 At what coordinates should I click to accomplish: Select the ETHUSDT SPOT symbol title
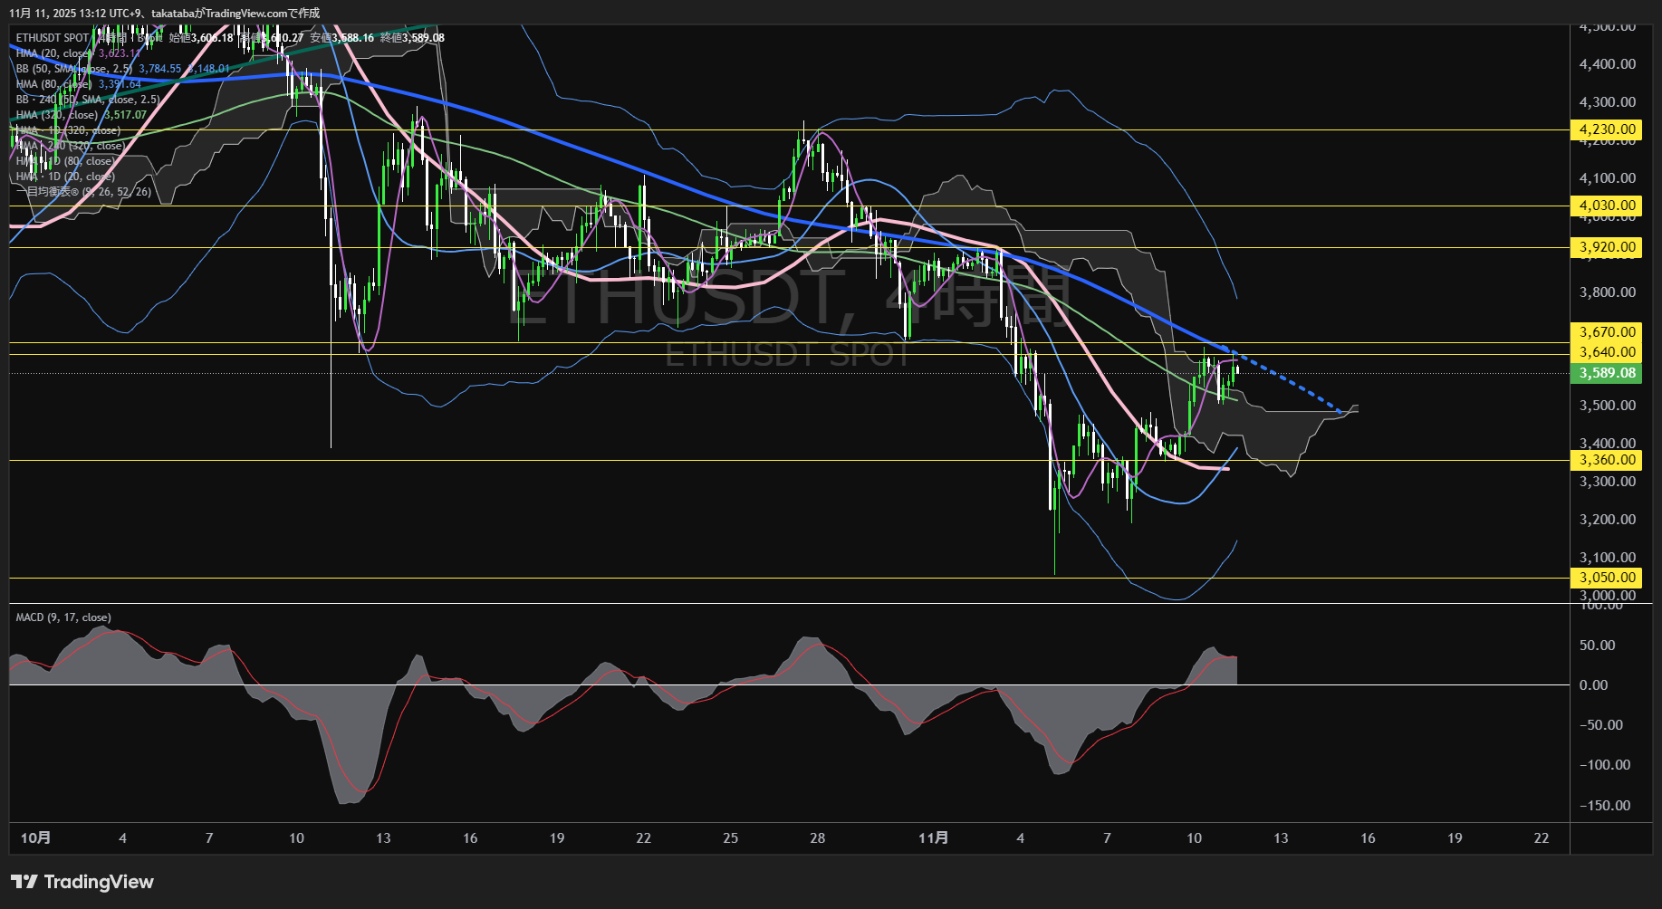point(53,38)
